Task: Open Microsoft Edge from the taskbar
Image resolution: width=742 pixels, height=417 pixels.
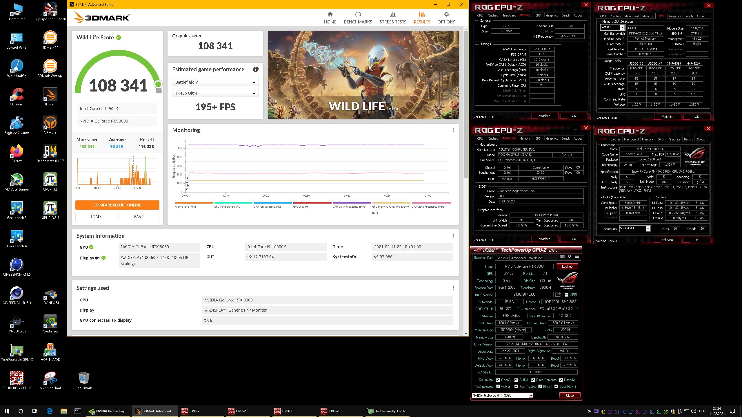Action: pos(50,411)
